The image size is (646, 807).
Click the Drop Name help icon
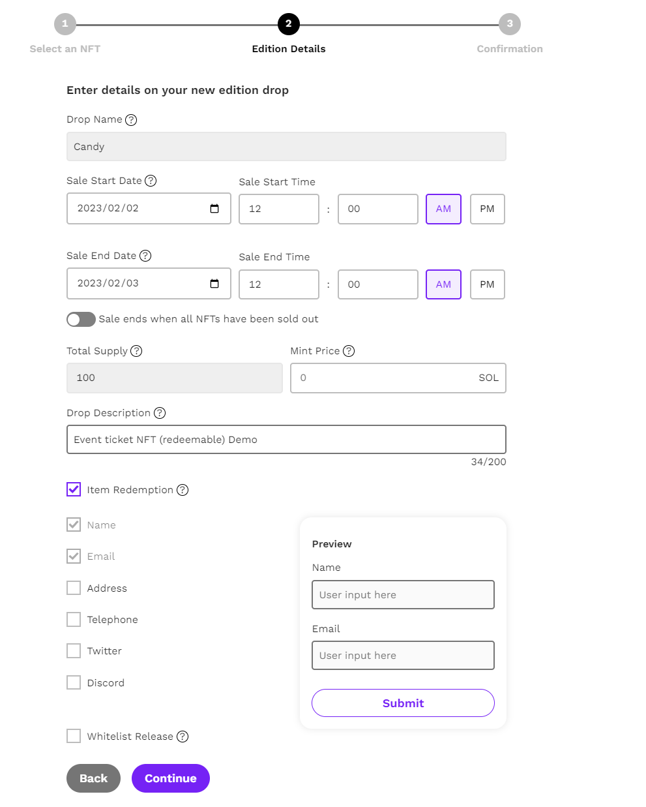[x=131, y=120]
